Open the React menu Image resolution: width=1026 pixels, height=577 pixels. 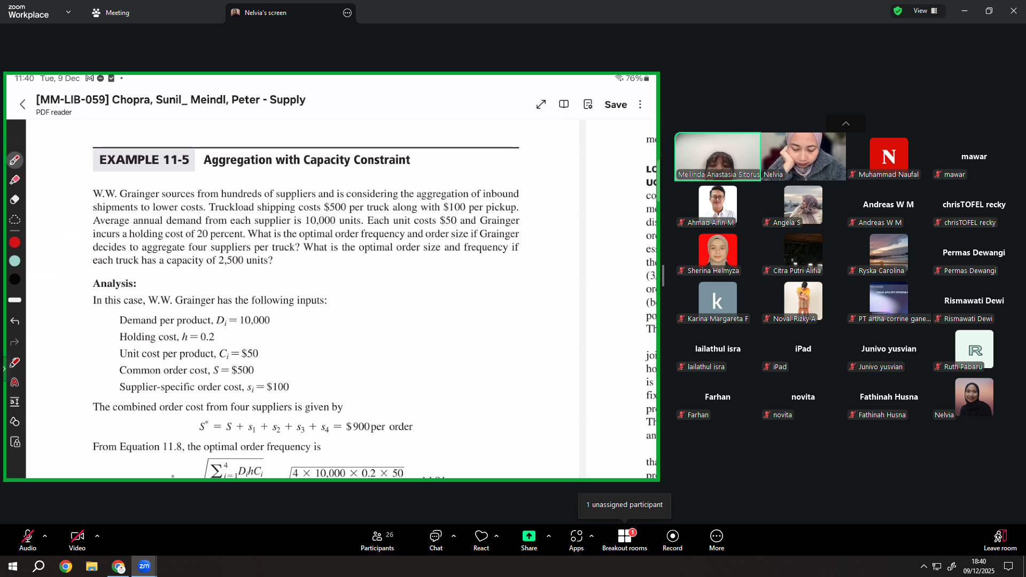coord(481,540)
